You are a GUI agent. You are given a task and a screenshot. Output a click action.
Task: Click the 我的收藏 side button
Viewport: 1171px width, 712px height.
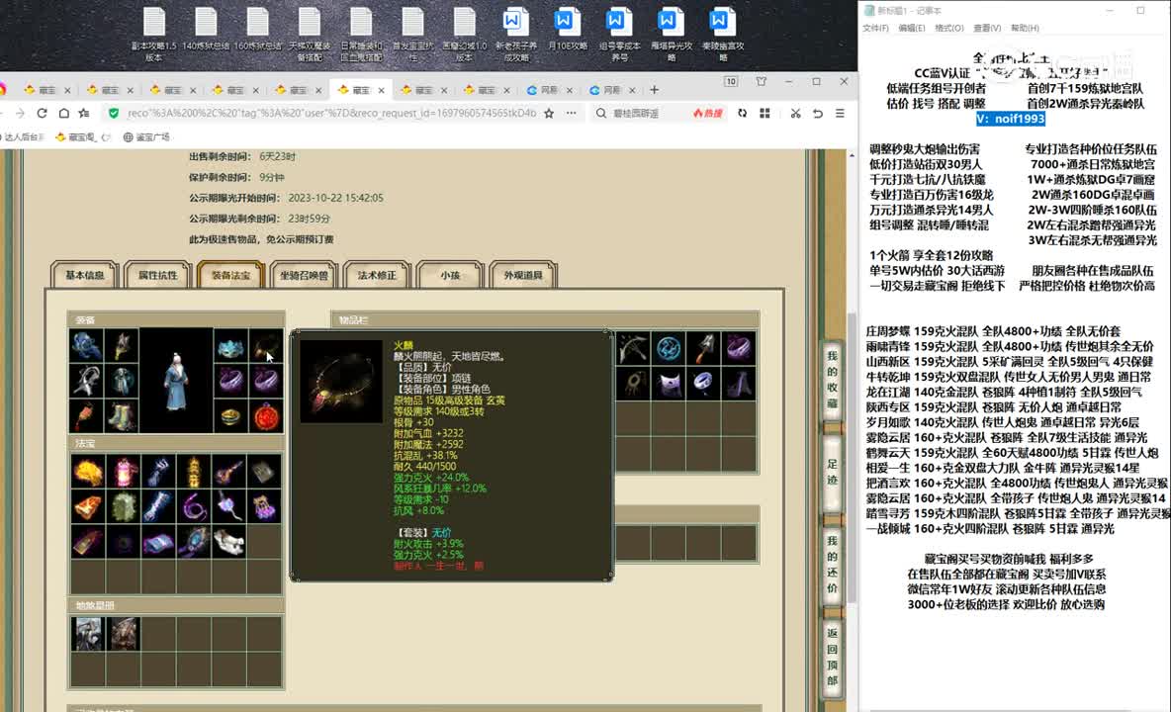coord(833,380)
